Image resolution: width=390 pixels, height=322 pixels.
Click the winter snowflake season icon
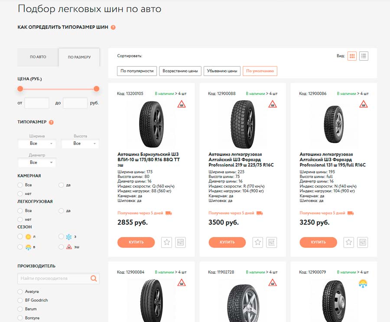pos(69,237)
